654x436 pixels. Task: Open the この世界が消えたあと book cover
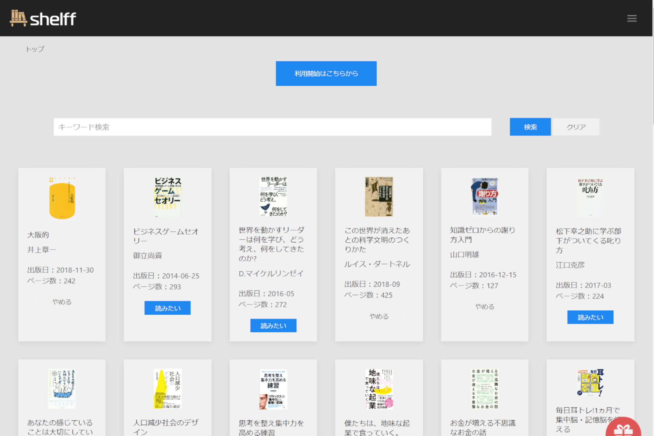tap(379, 196)
